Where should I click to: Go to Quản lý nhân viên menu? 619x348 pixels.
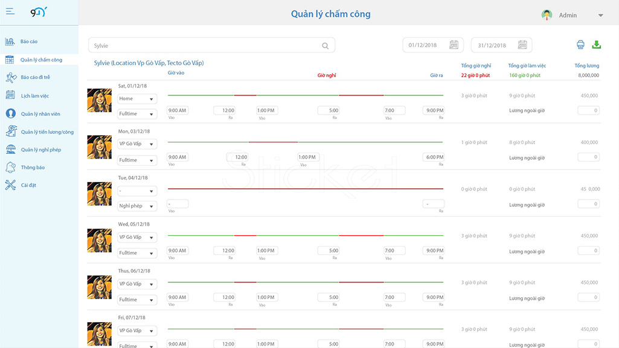(x=39, y=114)
